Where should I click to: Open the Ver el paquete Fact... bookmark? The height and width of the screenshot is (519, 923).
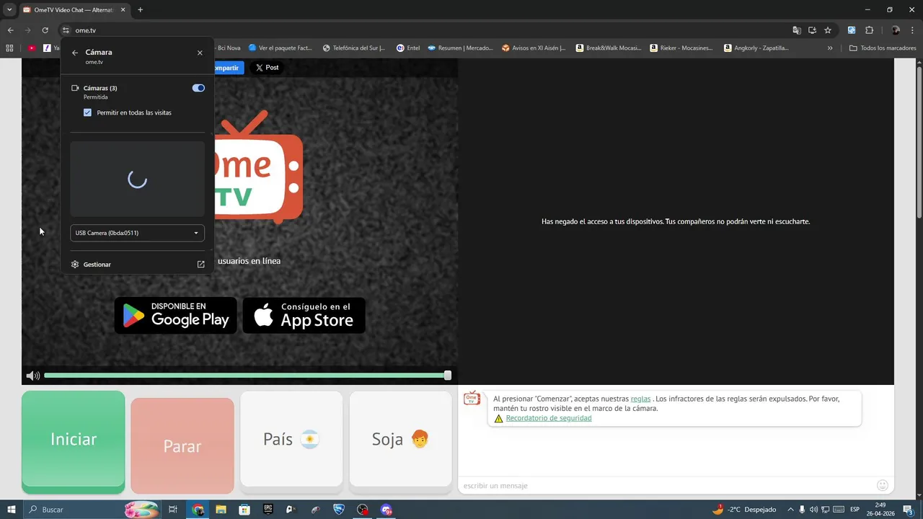(281, 48)
